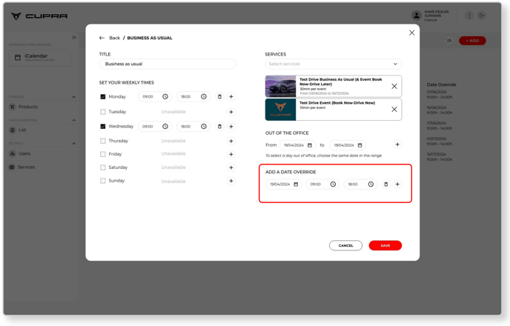510x326 pixels.
Task: Open clock picker for Monday start time
Action: coord(165,97)
